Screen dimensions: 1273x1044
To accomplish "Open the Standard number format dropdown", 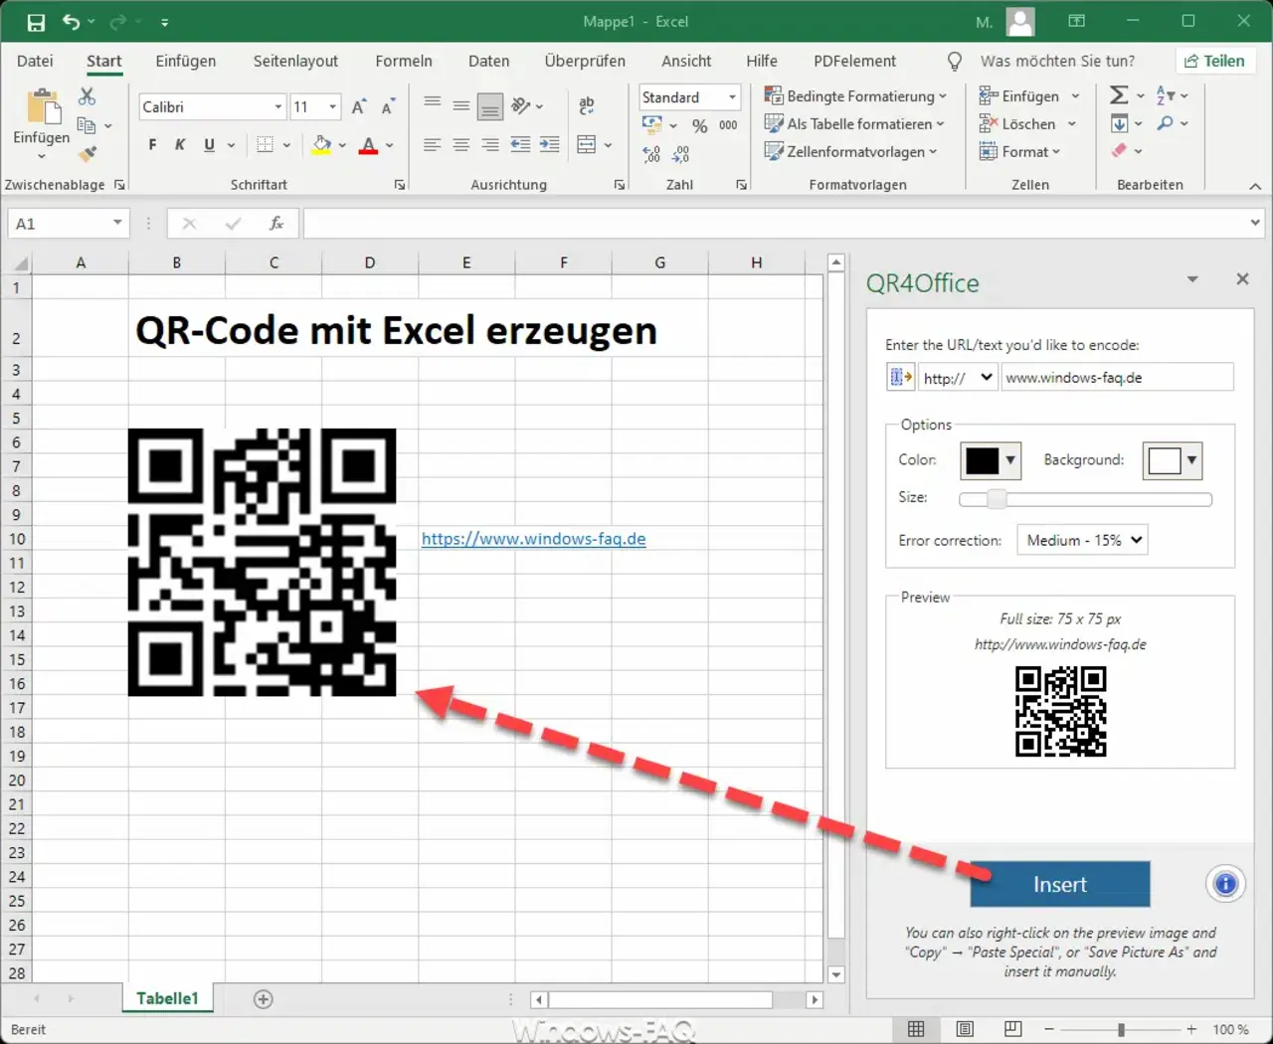I will (x=732, y=96).
